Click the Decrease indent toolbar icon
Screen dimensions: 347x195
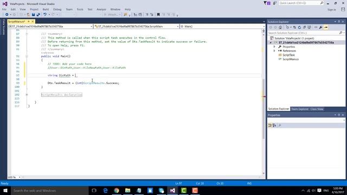tap(135, 15)
